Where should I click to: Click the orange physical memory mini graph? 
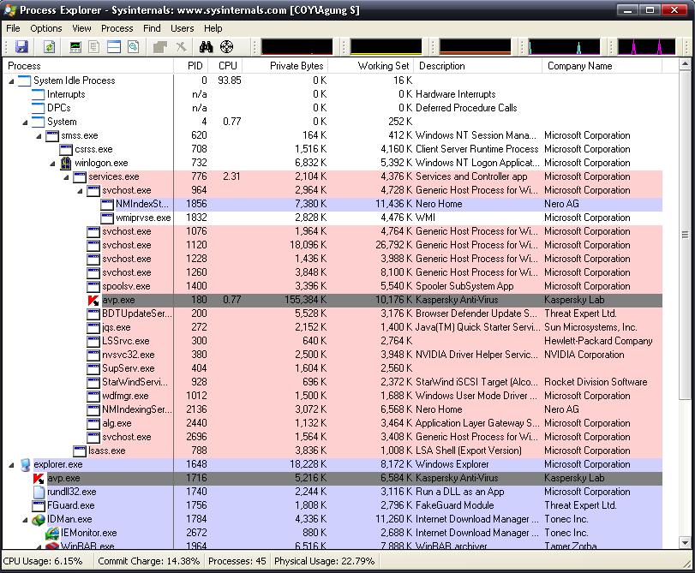pyautogui.click(x=475, y=46)
